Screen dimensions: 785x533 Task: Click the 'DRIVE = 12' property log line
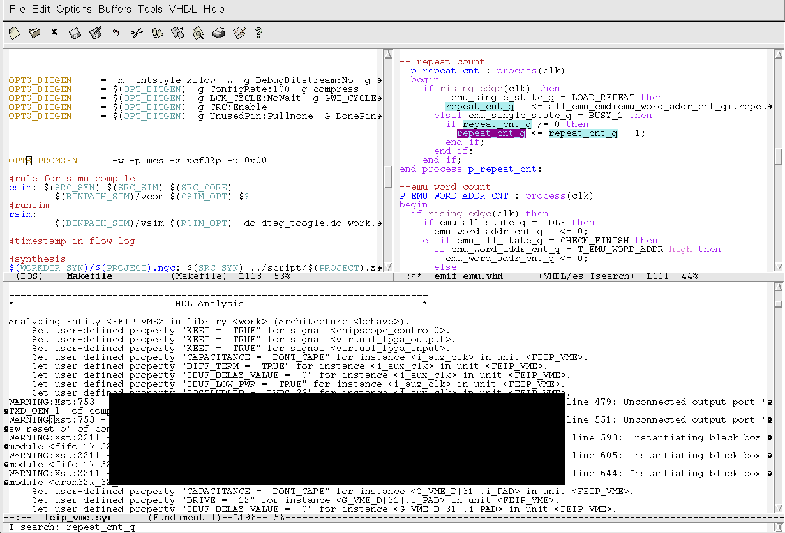point(295,500)
